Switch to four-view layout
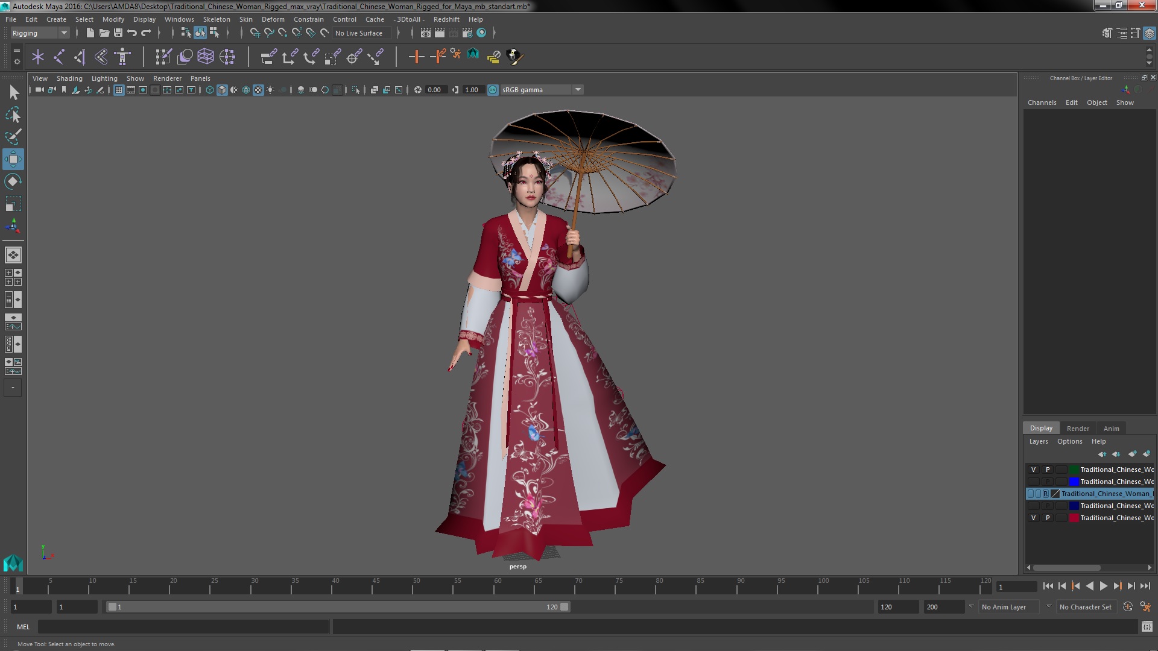 pyautogui.click(x=13, y=277)
